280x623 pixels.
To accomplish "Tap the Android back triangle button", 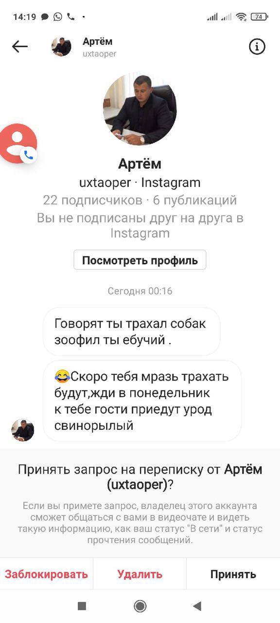I will [x=197, y=606].
